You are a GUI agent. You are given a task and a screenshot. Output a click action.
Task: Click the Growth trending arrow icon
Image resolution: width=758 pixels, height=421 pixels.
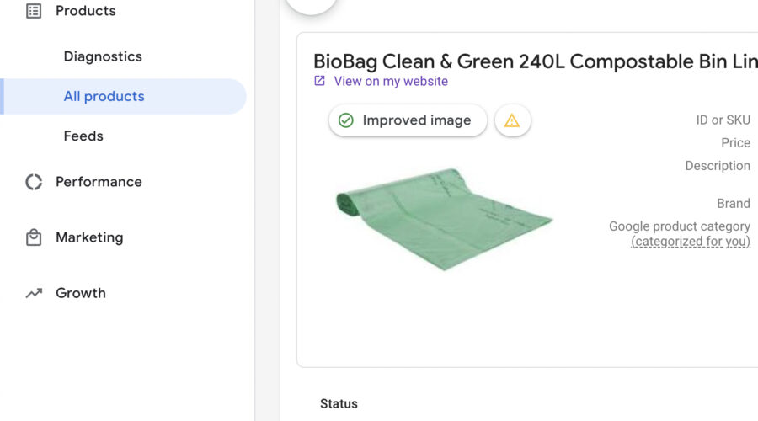click(34, 293)
